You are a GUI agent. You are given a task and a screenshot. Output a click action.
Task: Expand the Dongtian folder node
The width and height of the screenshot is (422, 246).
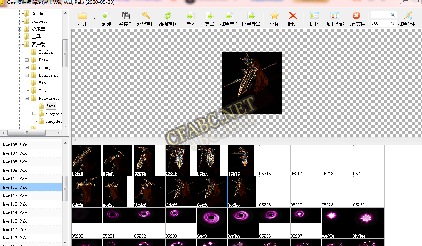27,75
